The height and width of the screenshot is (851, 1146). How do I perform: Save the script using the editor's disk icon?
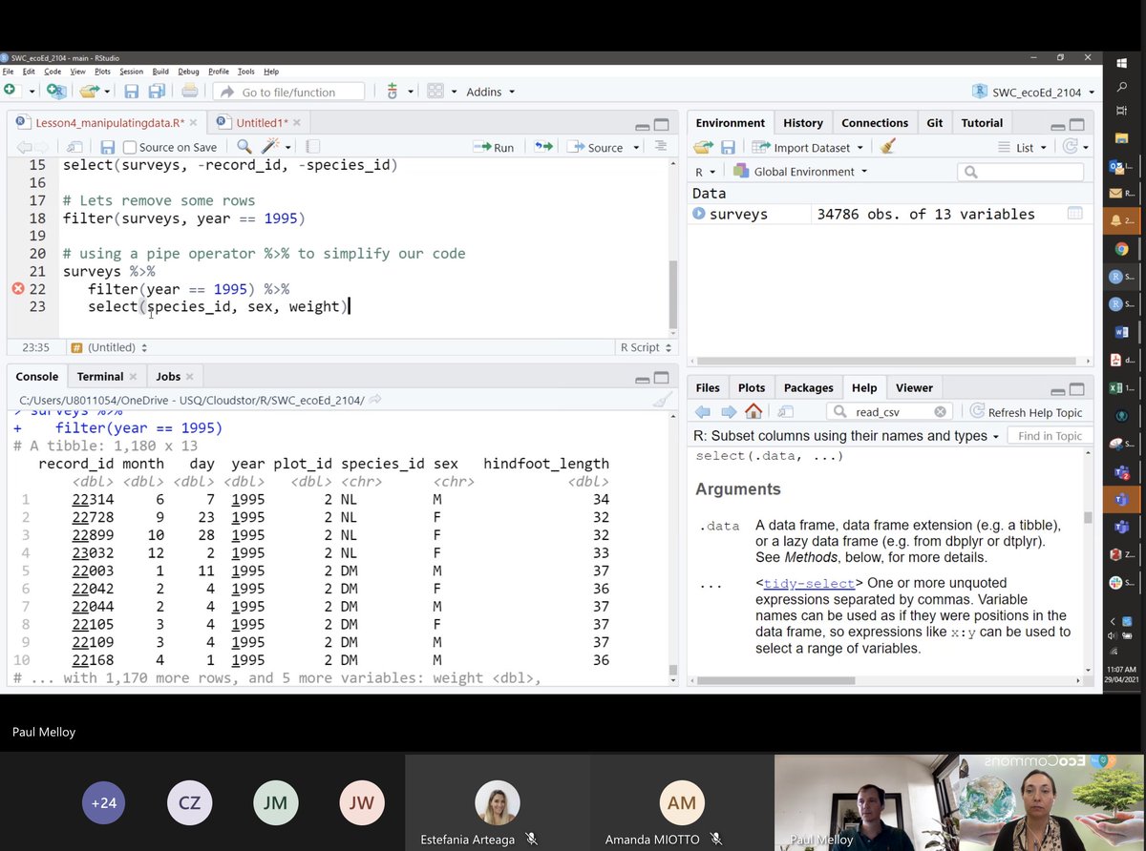tap(108, 147)
